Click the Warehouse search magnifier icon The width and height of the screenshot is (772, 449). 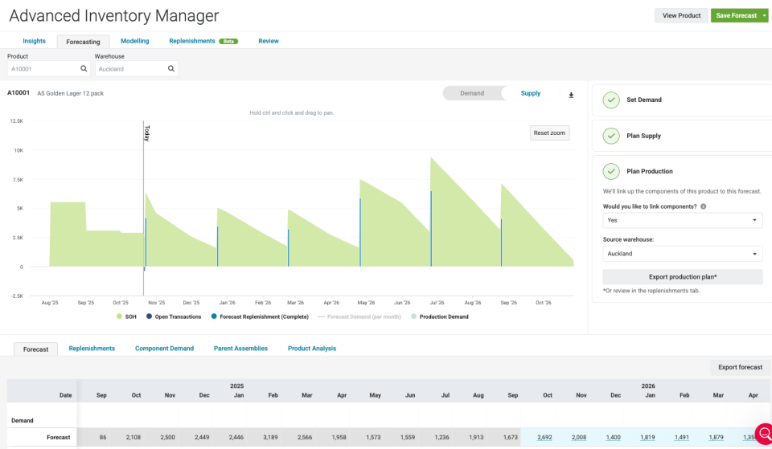coord(171,69)
